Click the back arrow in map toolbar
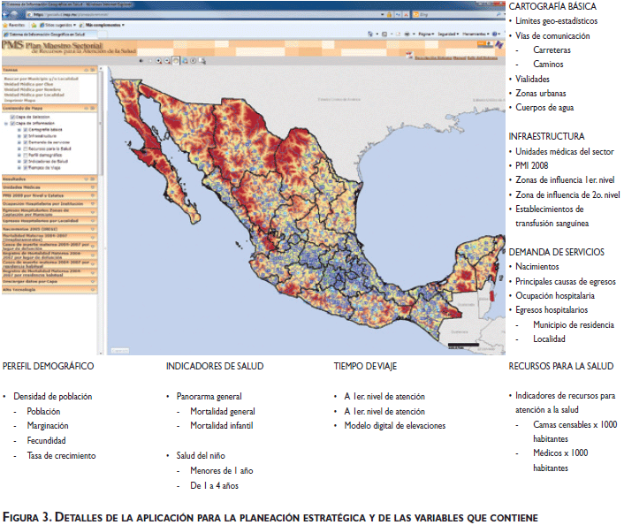This screenshot has width=624, height=525. [x=141, y=60]
